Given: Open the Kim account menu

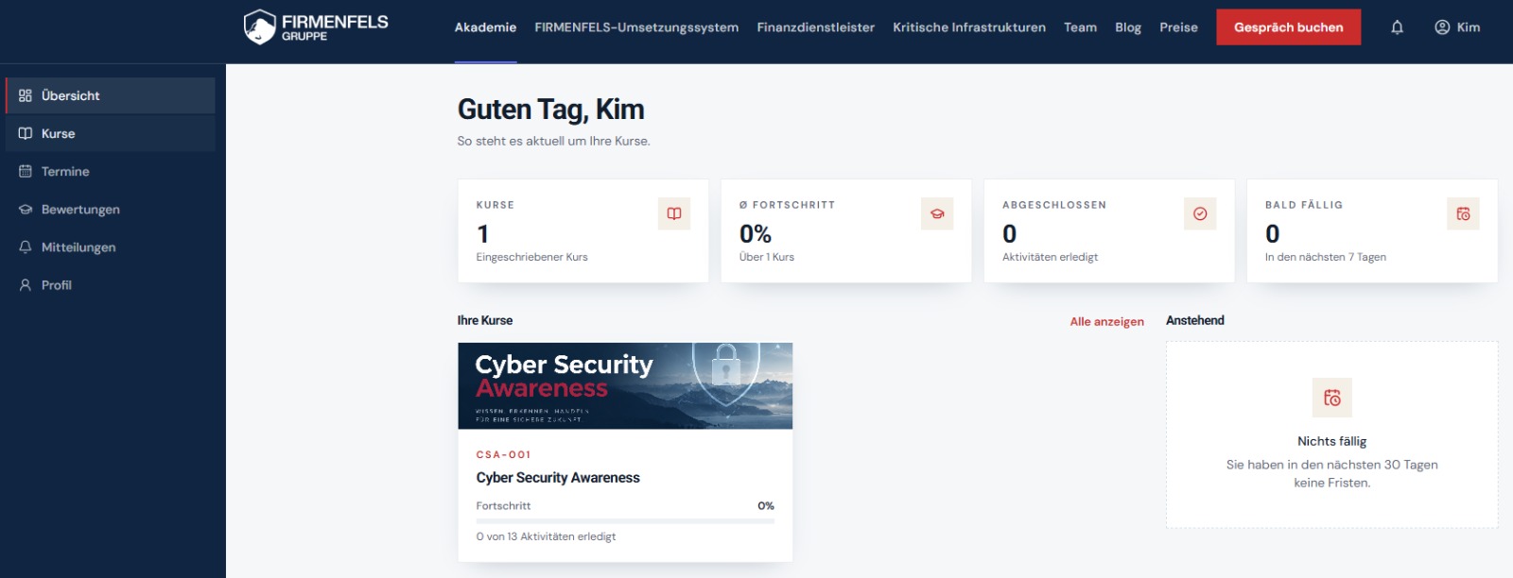Looking at the screenshot, I should click(1457, 27).
